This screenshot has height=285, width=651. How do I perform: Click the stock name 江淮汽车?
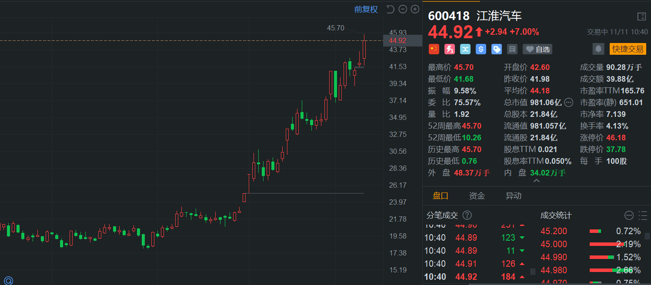(x=499, y=16)
